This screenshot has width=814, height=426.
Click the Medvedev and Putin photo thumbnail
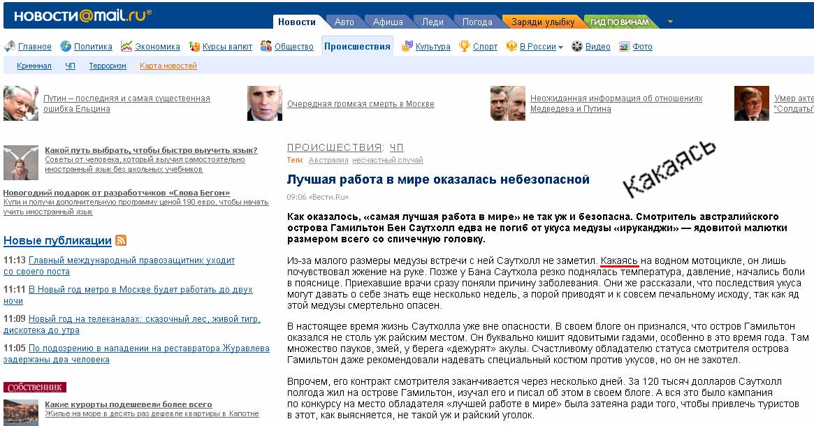[508, 103]
